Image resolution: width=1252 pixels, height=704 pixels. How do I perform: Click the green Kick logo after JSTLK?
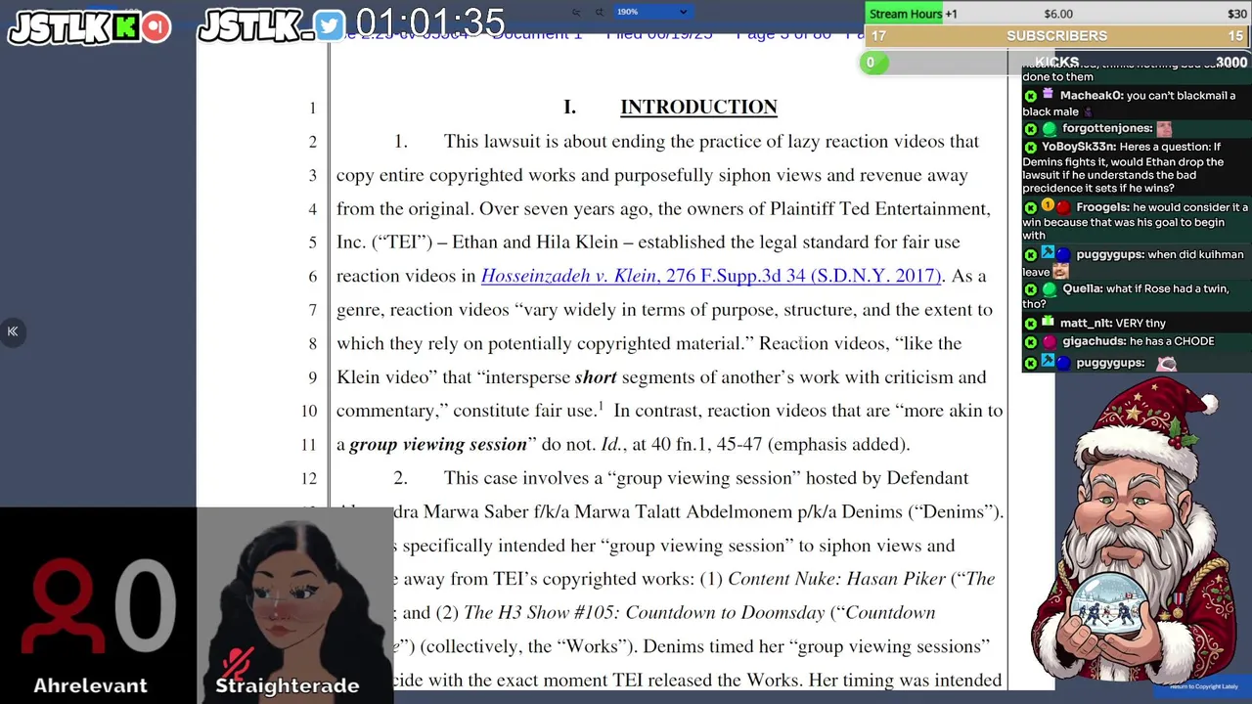click(x=124, y=27)
